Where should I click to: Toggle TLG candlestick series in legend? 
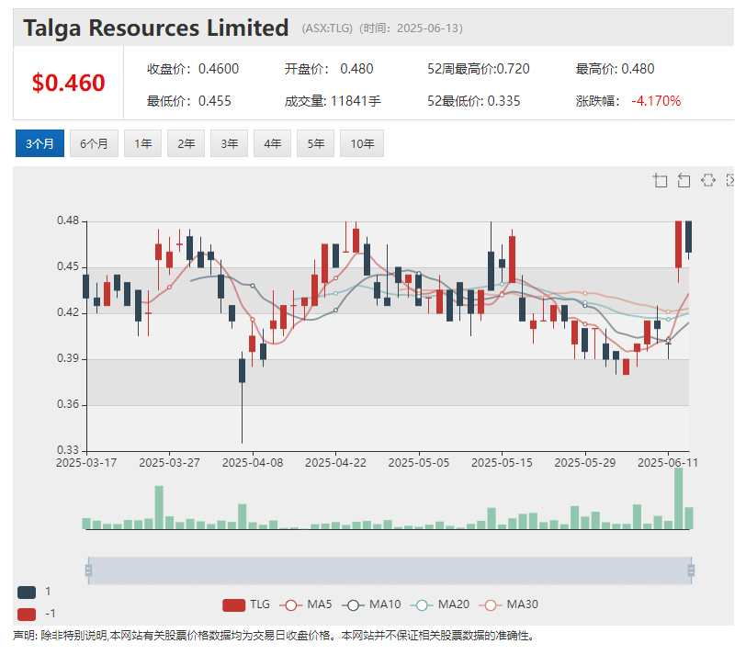pyautogui.click(x=246, y=604)
